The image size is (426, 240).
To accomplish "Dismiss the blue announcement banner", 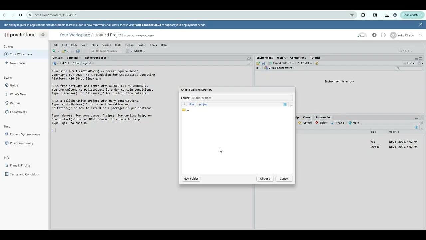I will tap(421, 24).
